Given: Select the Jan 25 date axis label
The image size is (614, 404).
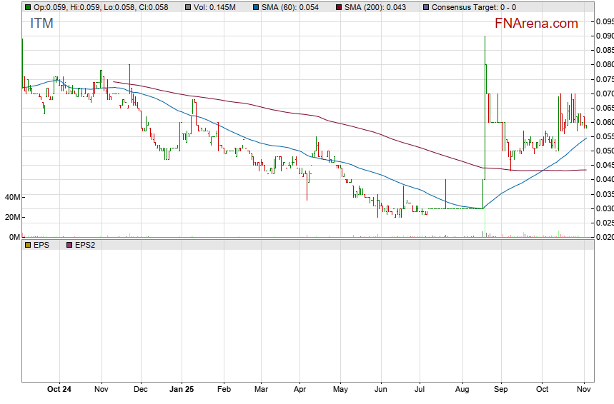Looking at the screenshot, I should click(182, 390).
